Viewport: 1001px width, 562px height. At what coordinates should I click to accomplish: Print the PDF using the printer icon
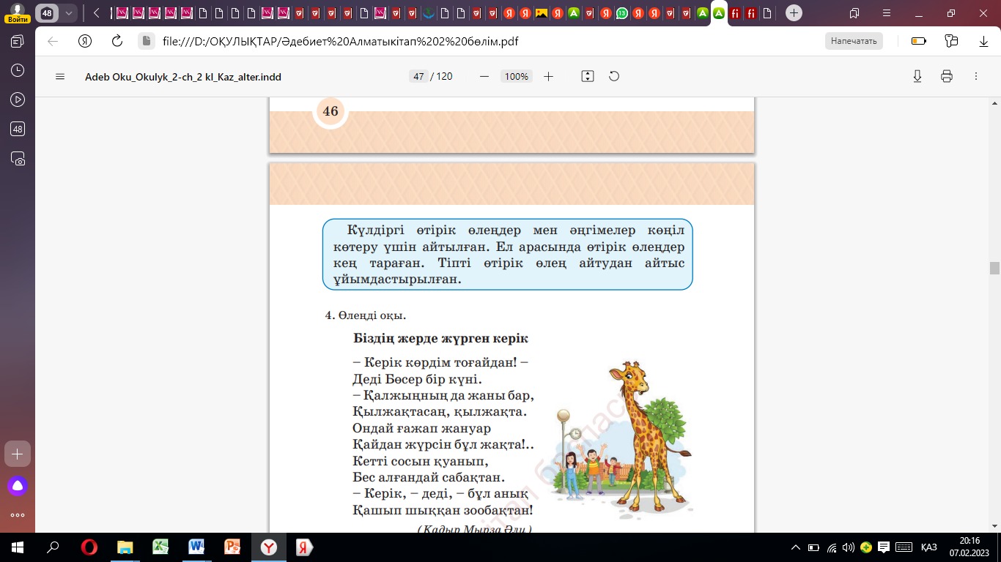tap(946, 76)
